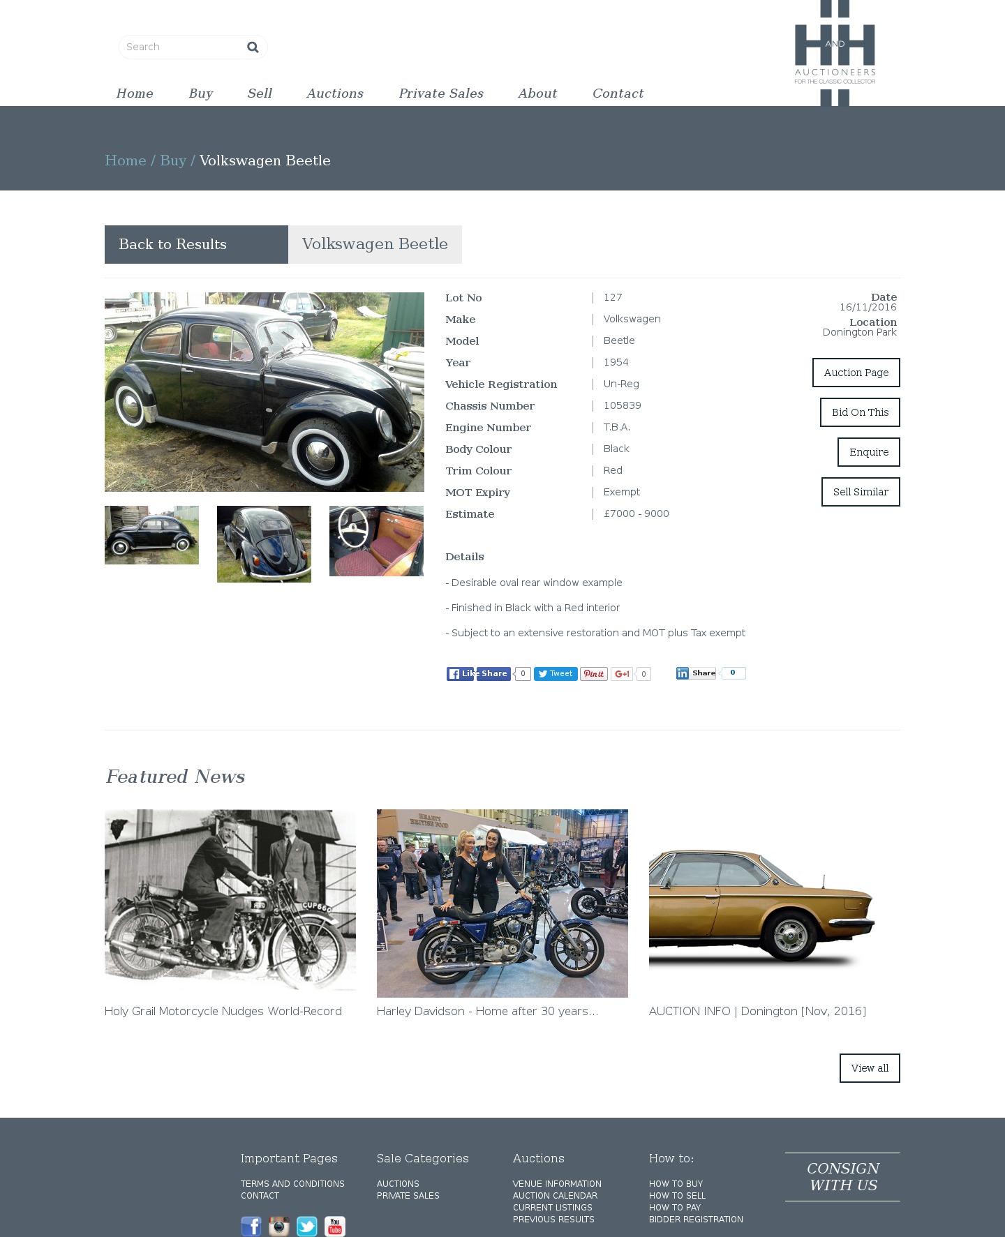Open the Sell menu item
This screenshot has height=1237, width=1005.
[x=260, y=93]
